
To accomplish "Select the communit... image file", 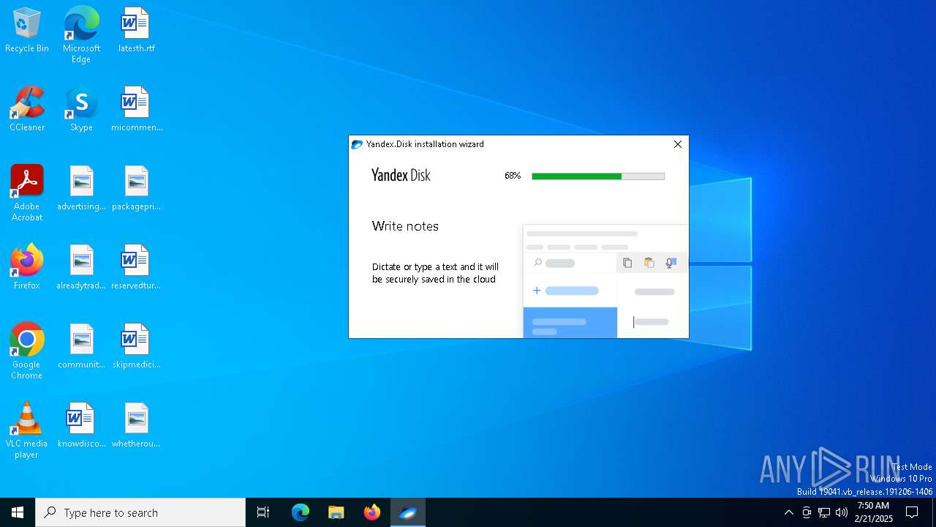I will (x=81, y=347).
